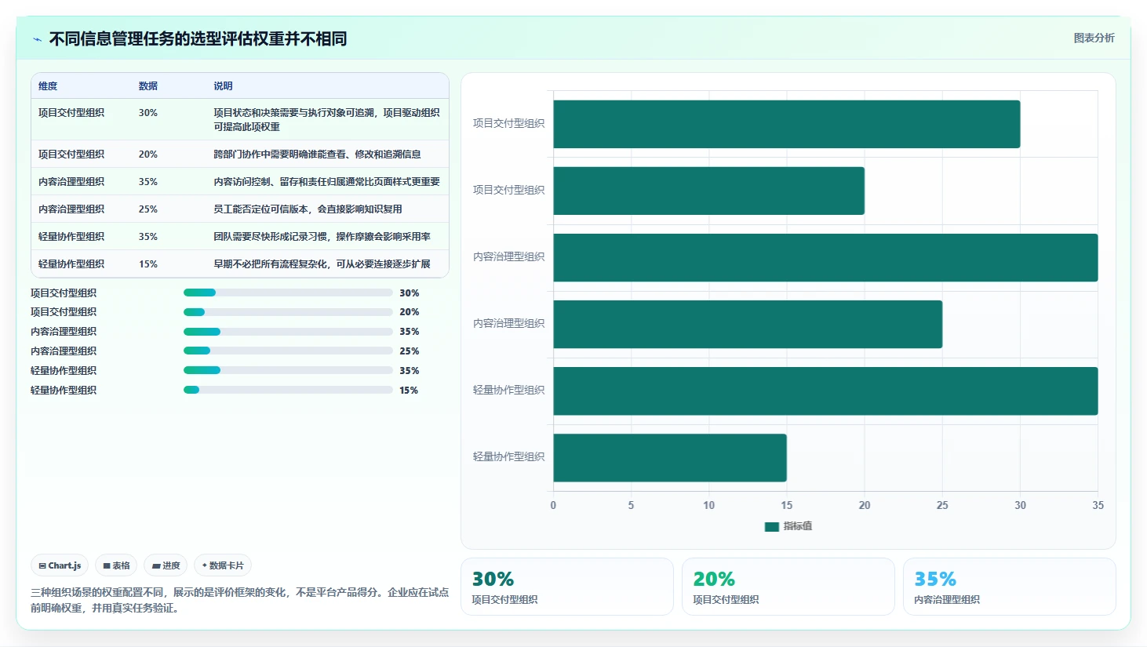1147x647 pixels.
Task: Select the 进度 tag
Action: [x=166, y=565]
